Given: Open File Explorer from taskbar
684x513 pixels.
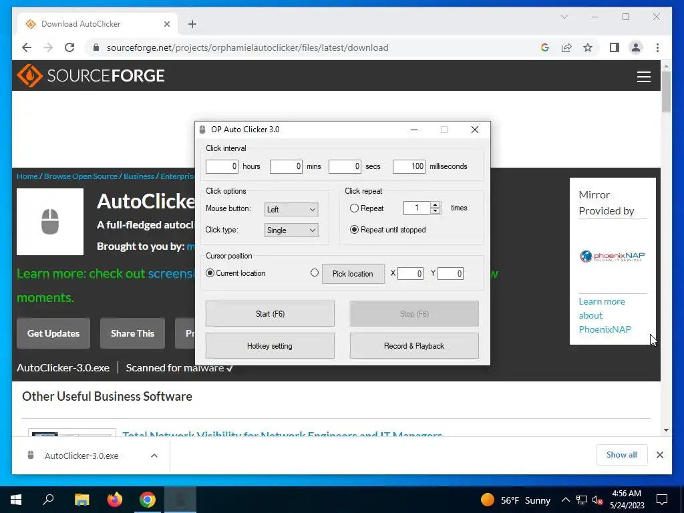Looking at the screenshot, I should 81,500.
